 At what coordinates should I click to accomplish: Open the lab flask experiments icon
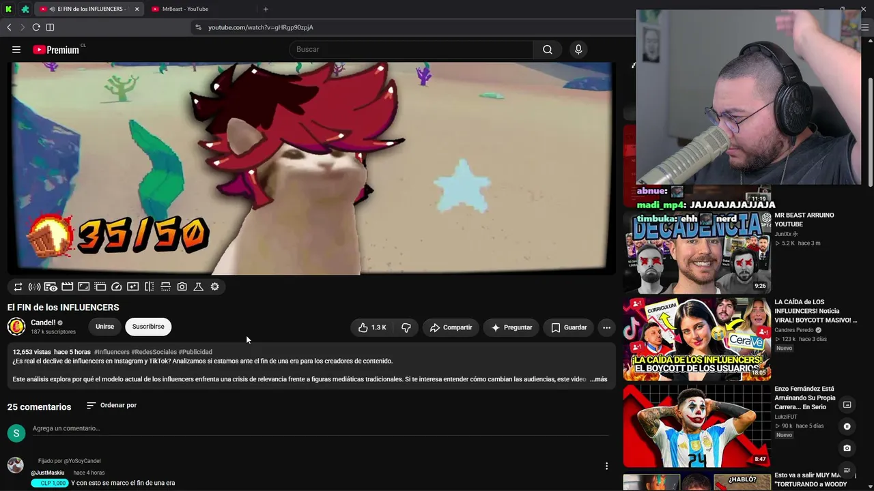pos(198,287)
